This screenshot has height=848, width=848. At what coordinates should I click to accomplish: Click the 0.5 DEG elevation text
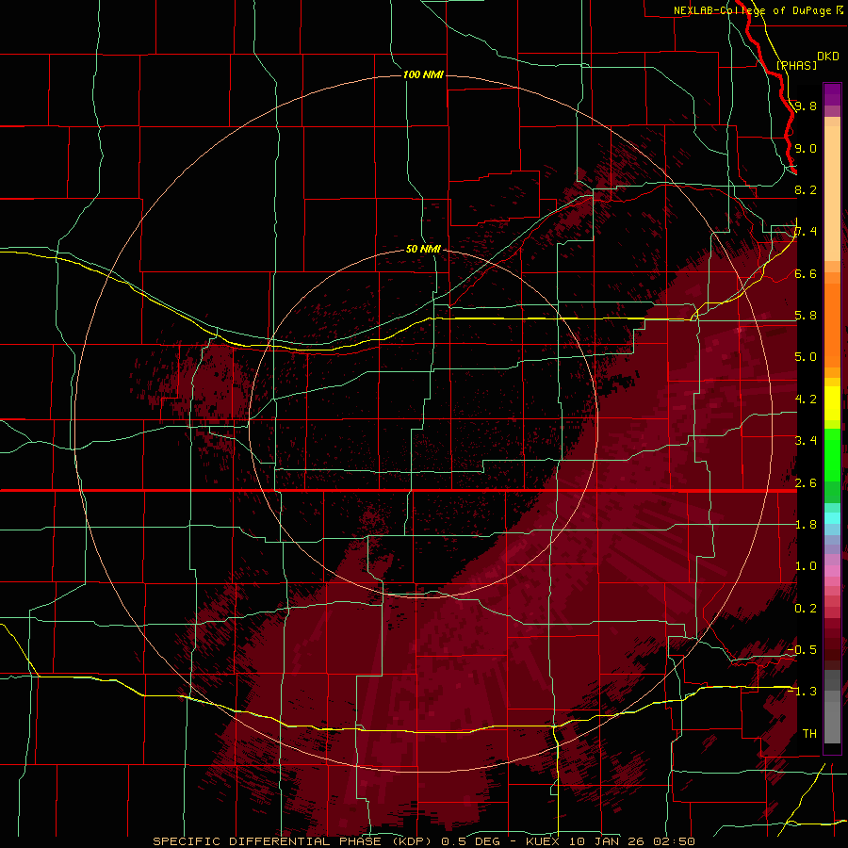[x=471, y=841]
